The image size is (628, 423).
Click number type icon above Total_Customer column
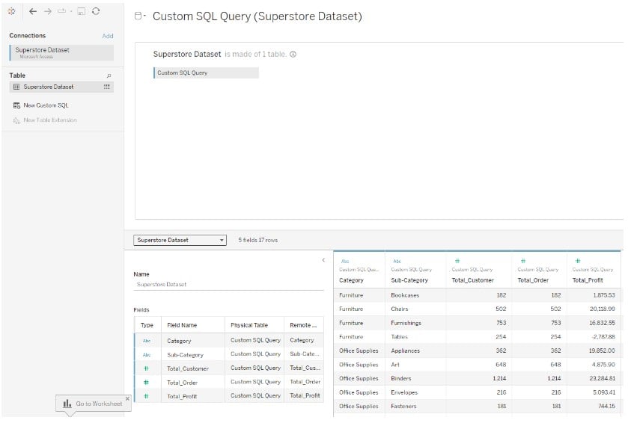(x=457, y=261)
